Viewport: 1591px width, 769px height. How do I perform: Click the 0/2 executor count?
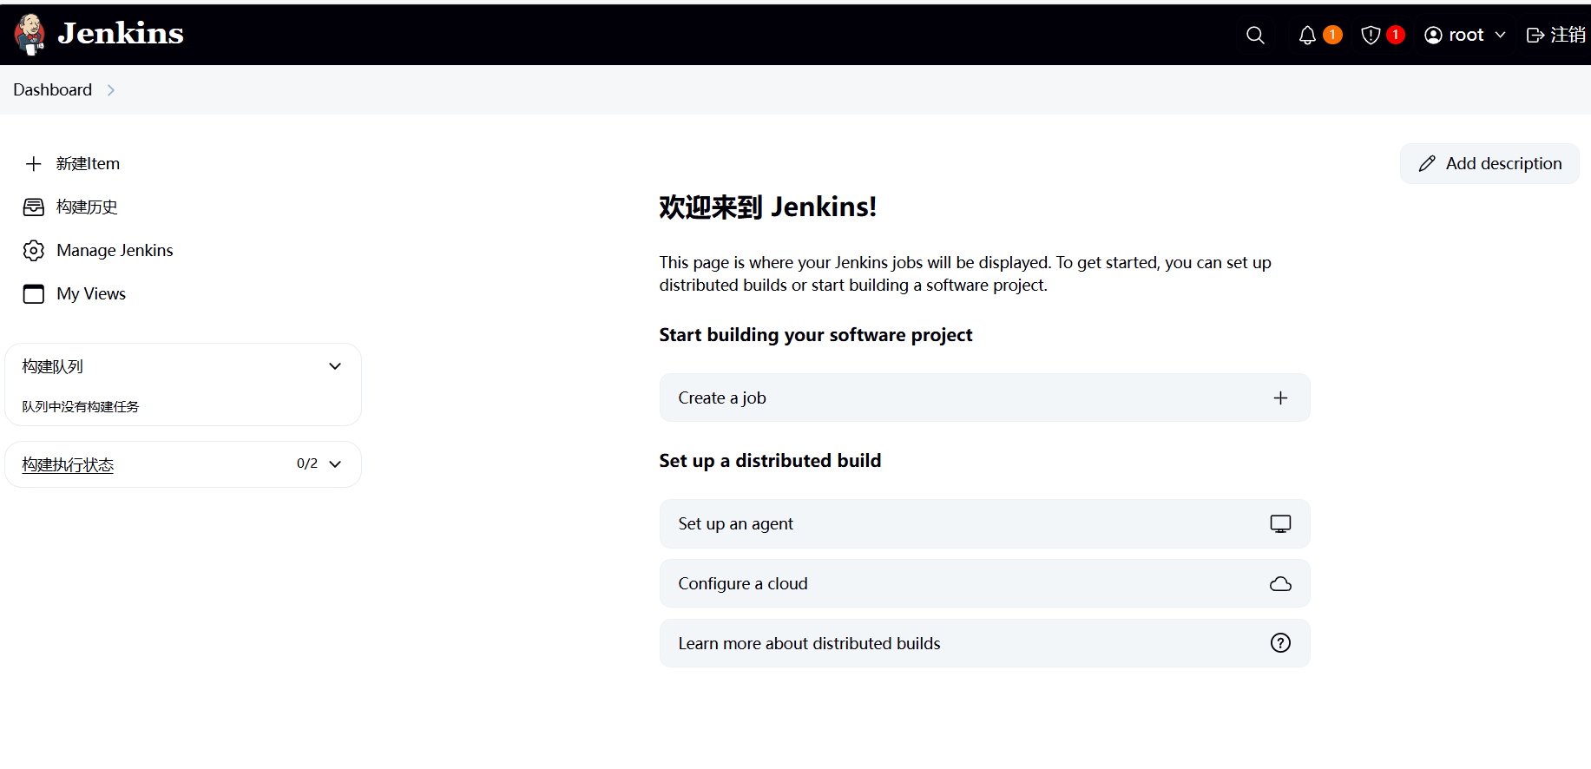click(x=307, y=463)
